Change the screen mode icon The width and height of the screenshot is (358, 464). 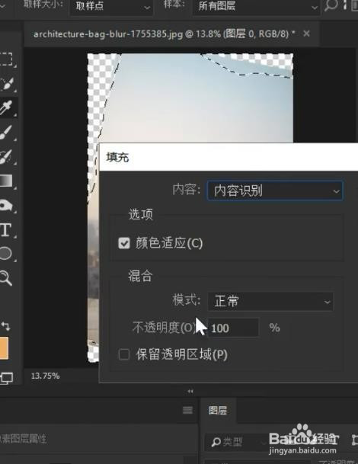point(6,378)
